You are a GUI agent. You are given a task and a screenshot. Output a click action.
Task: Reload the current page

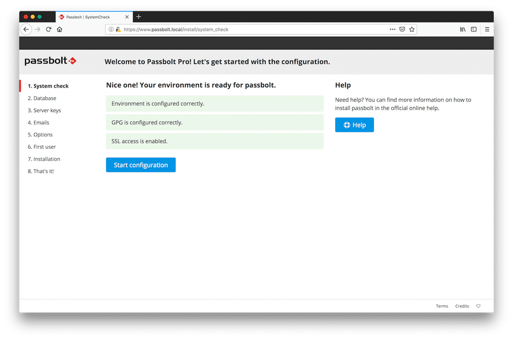tap(49, 29)
